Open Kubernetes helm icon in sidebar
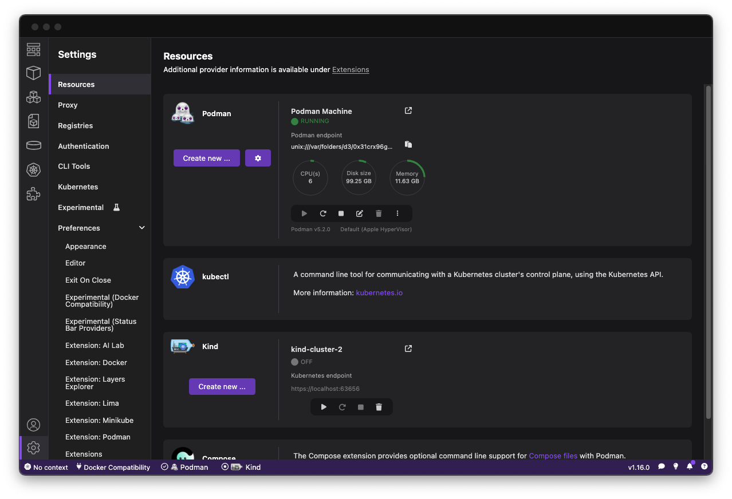 pyautogui.click(x=34, y=170)
